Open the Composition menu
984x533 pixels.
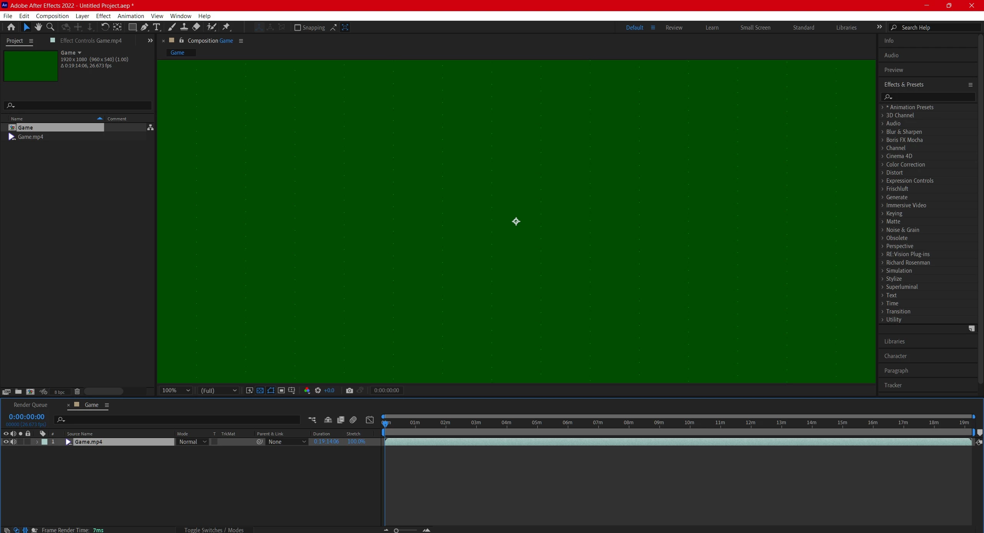tap(52, 16)
